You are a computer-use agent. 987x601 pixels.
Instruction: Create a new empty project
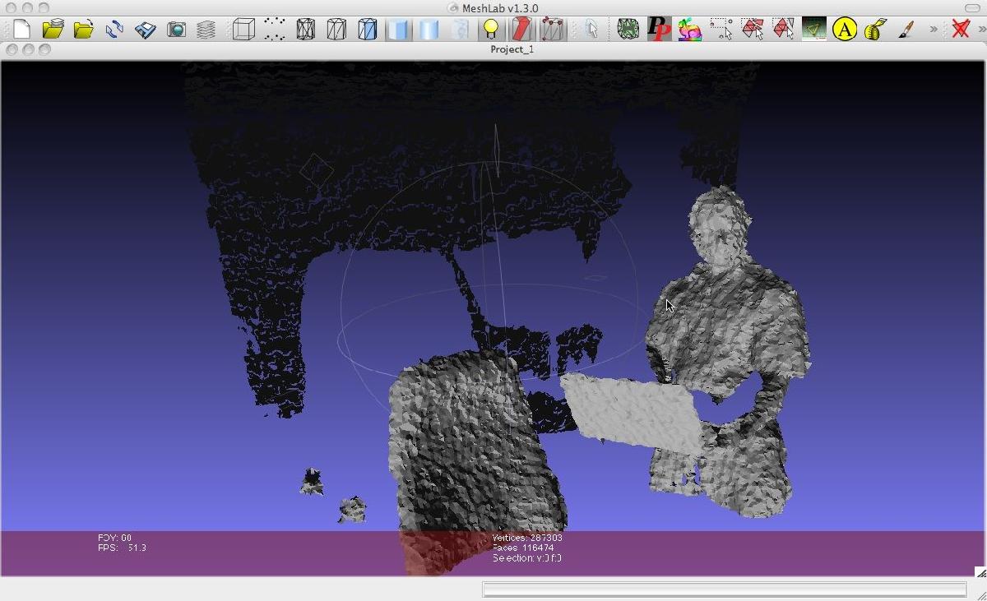(x=21, y=30)
